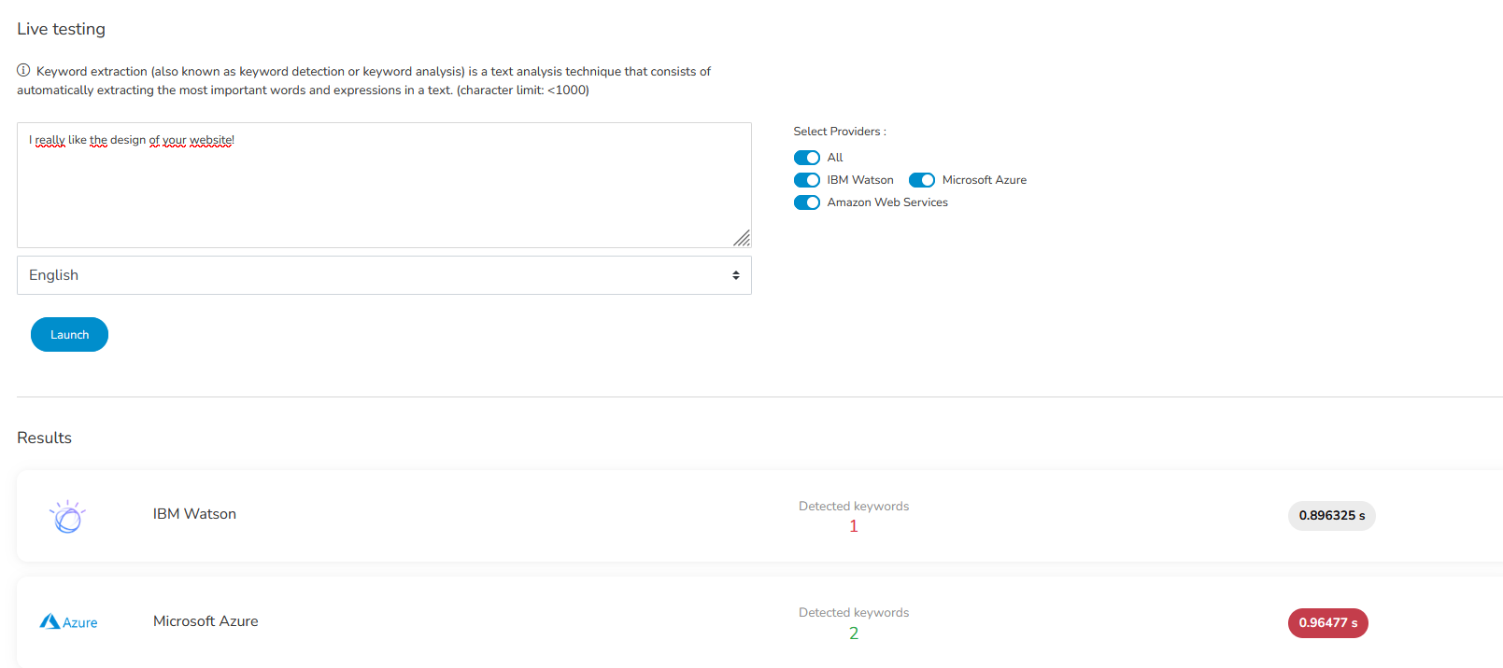Image resolution: width=1503 pixels, height=668 pixels.
Task: Click the Results heading
Action: point(44,438)
